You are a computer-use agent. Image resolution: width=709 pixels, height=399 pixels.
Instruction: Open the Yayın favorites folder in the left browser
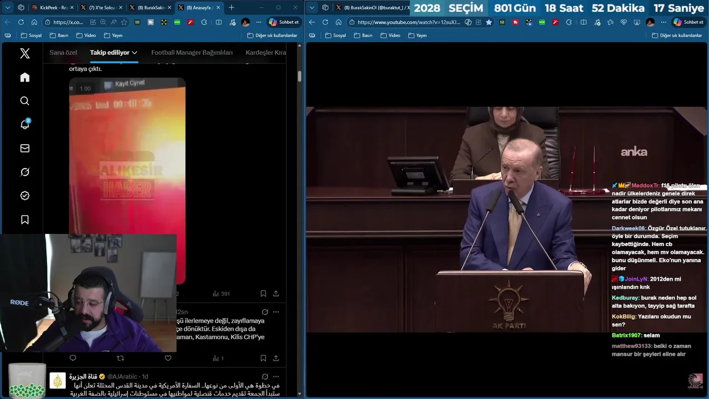[x=112, y=35]
